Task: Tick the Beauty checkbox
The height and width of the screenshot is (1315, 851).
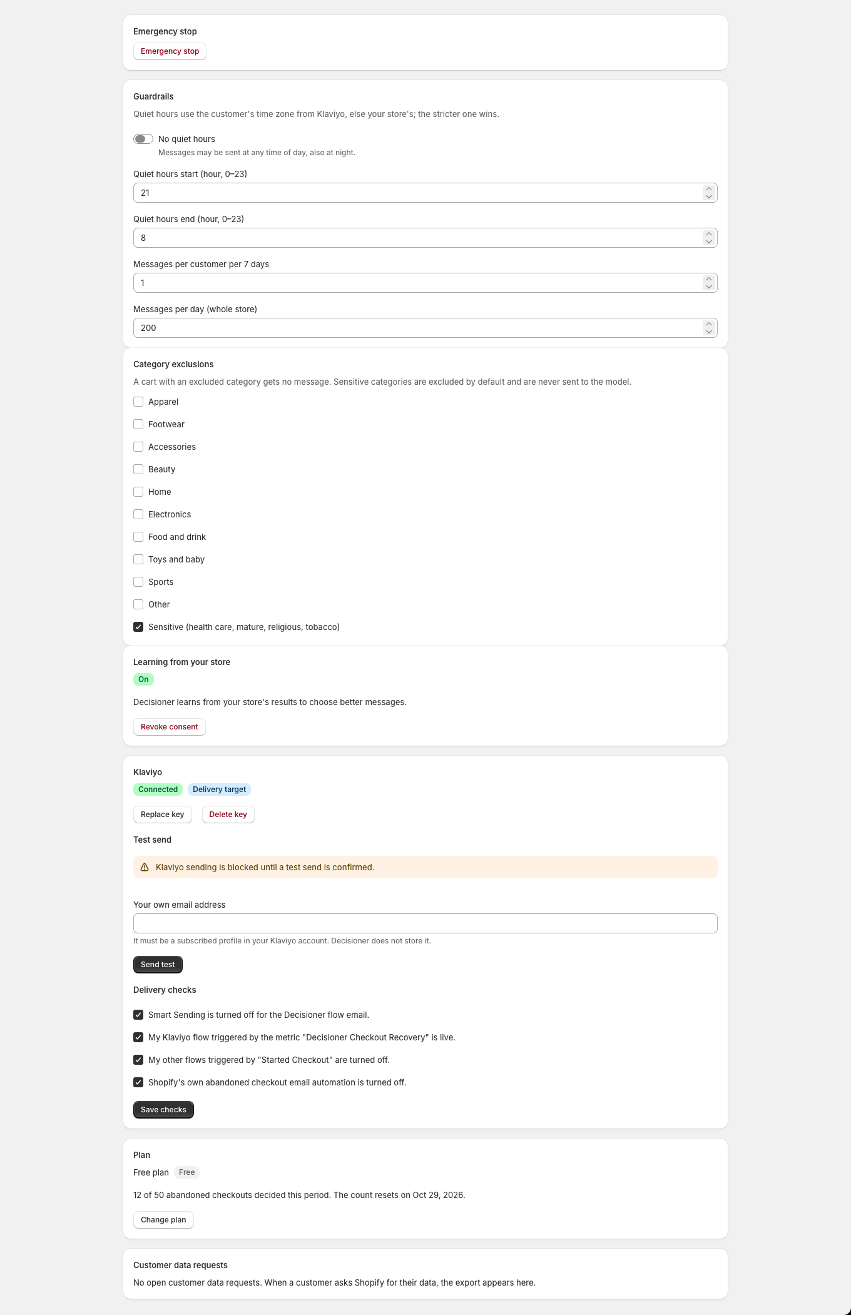Action: [x=138, y=469]
